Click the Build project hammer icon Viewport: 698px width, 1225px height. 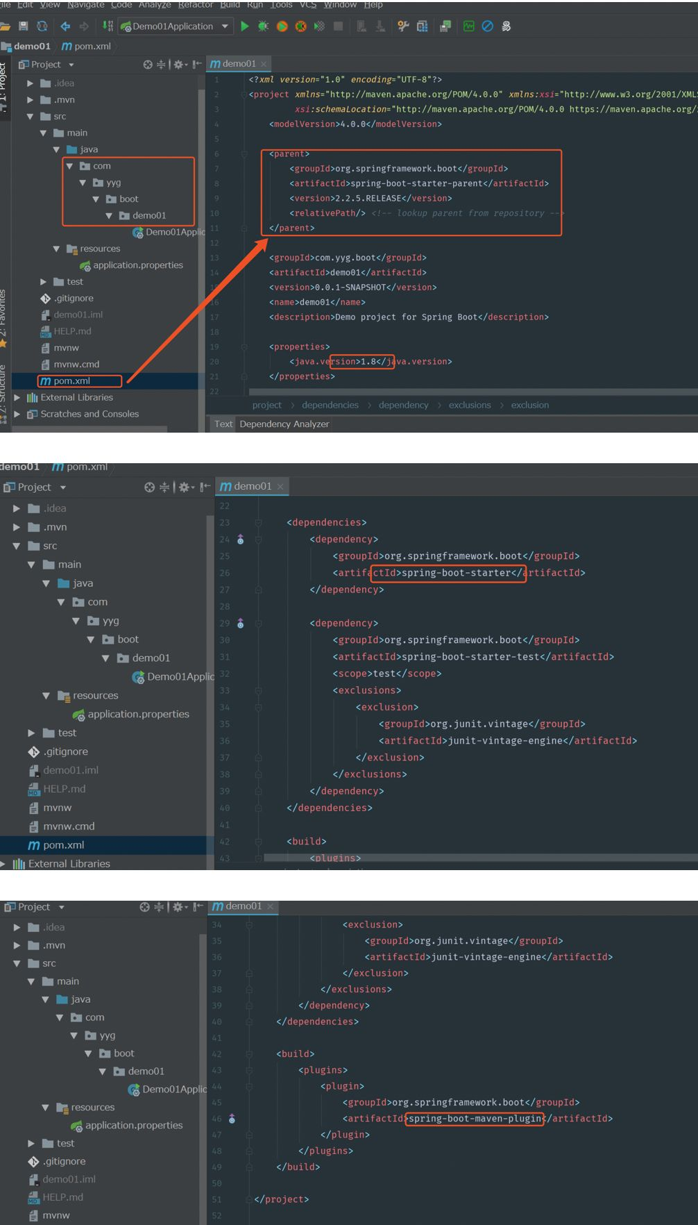(108, 26)
